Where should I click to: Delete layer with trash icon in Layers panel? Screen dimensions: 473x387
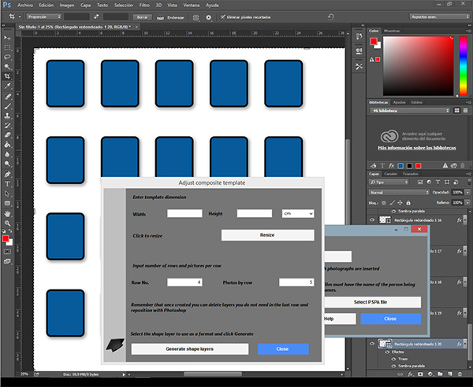(x=460, y=374)
